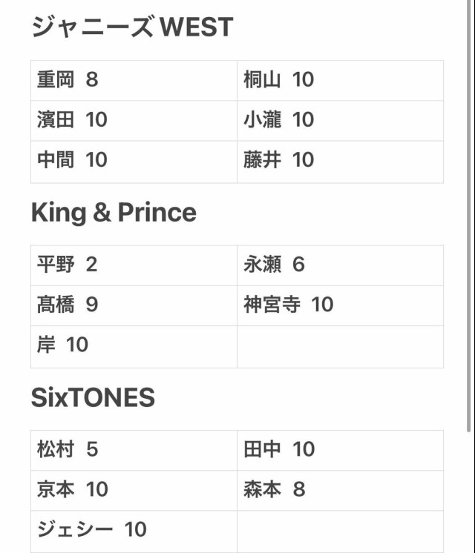Tap the 松村 5 cell

[x=134, y=451]
